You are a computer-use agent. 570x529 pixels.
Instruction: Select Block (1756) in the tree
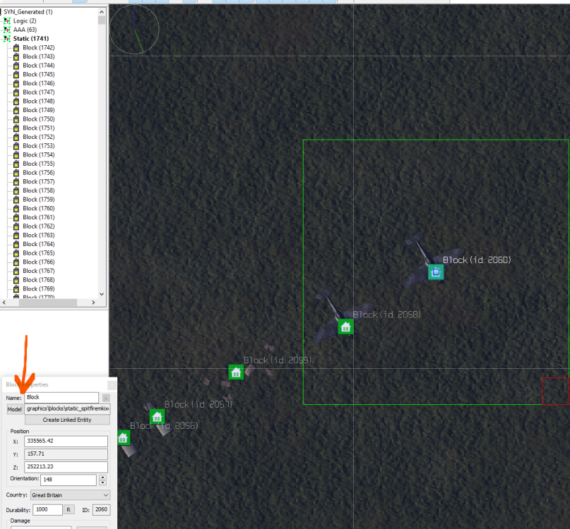[x=39, y=173]
